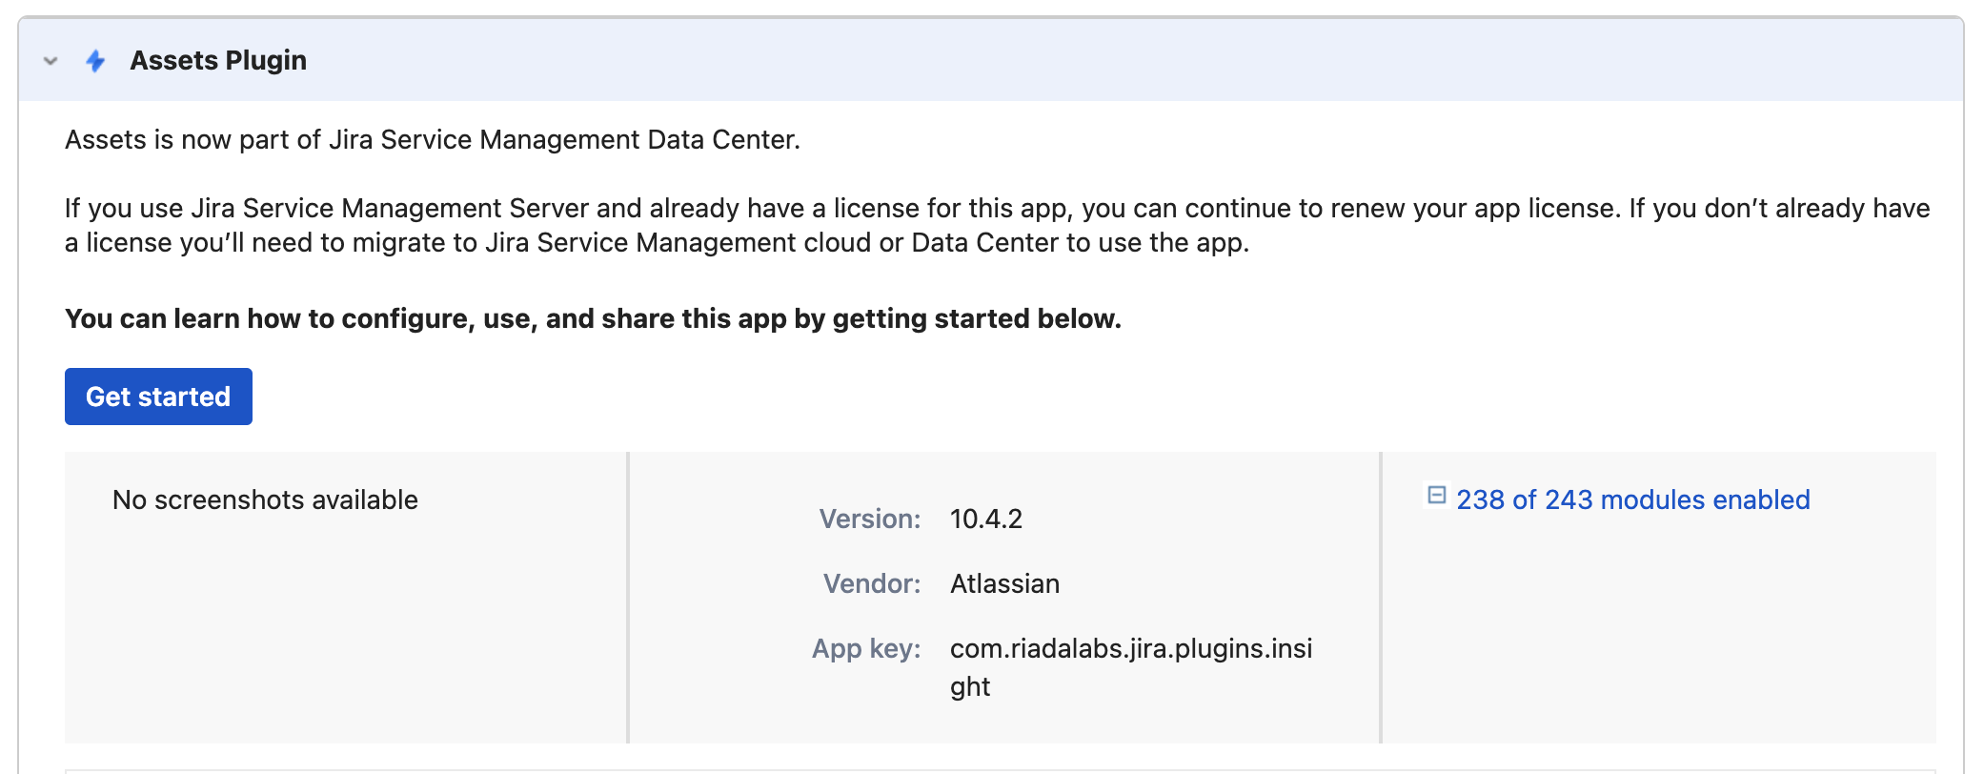
Task: Click blank space in the screenshots panel
Action: [x=343, y=639]
